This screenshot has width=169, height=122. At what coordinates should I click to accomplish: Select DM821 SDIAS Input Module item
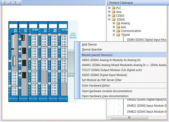point(147,106)
